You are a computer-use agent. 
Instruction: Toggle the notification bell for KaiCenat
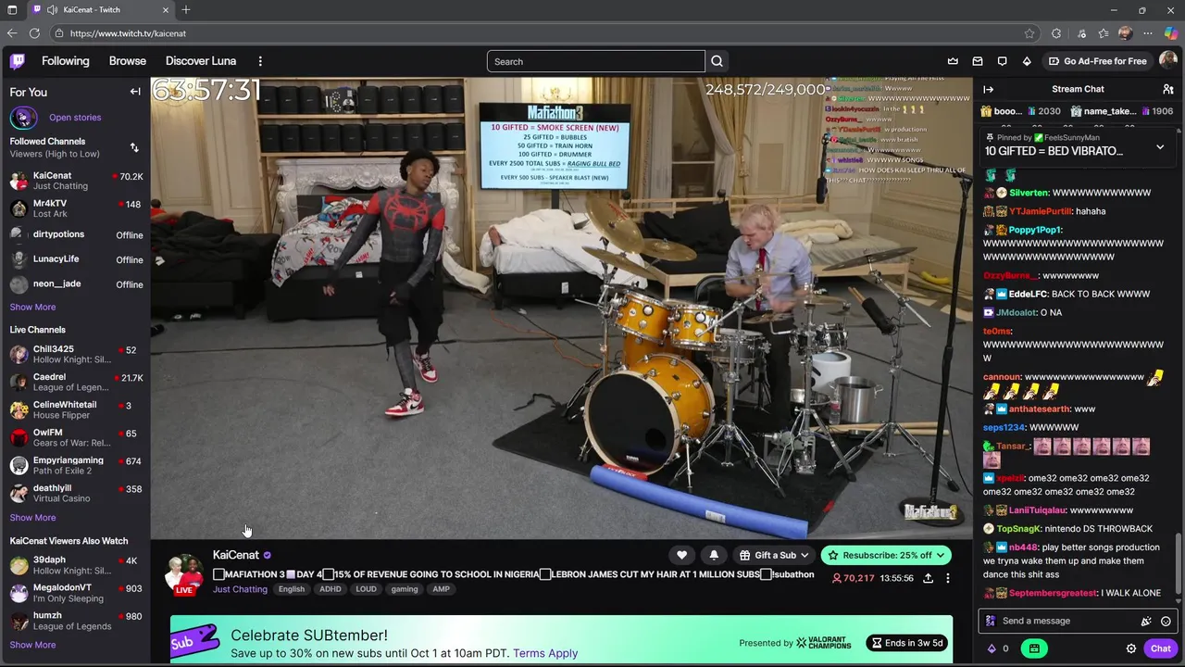click(x=714, y=555)
